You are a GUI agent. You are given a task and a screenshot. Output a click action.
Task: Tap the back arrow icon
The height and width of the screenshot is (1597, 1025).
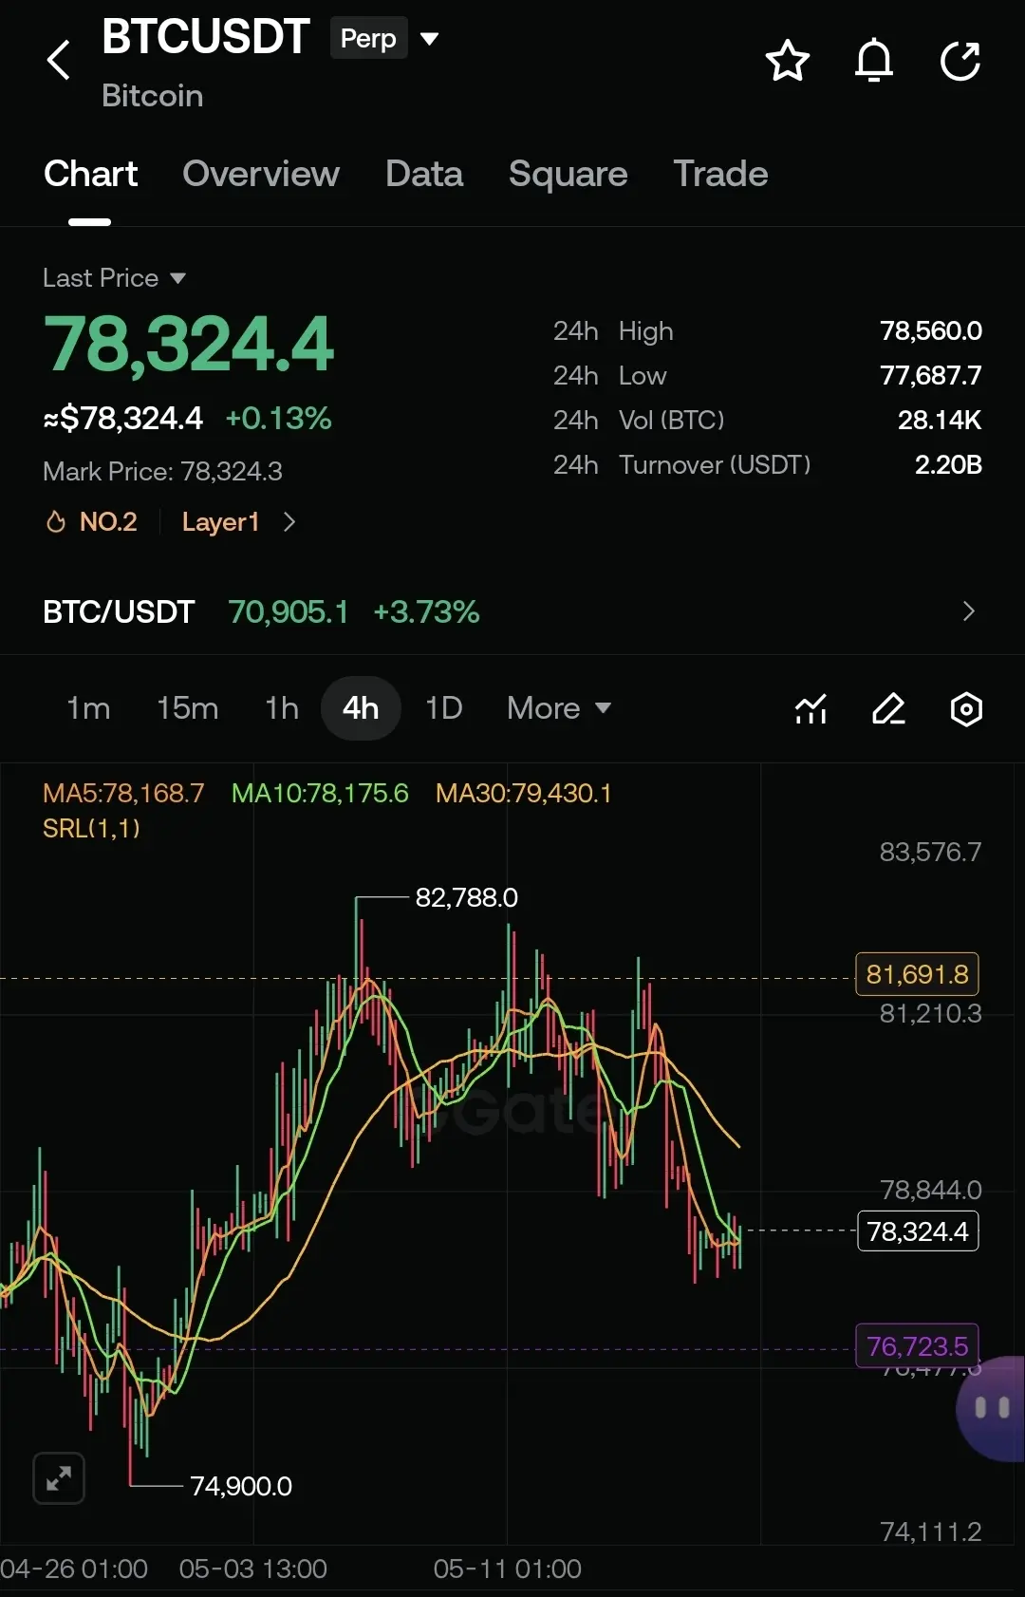(x=59, y=60)
